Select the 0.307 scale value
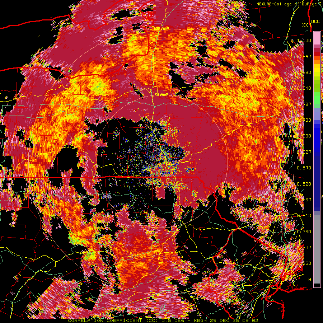This screenshot has height=323, width=323. [304, 248]
